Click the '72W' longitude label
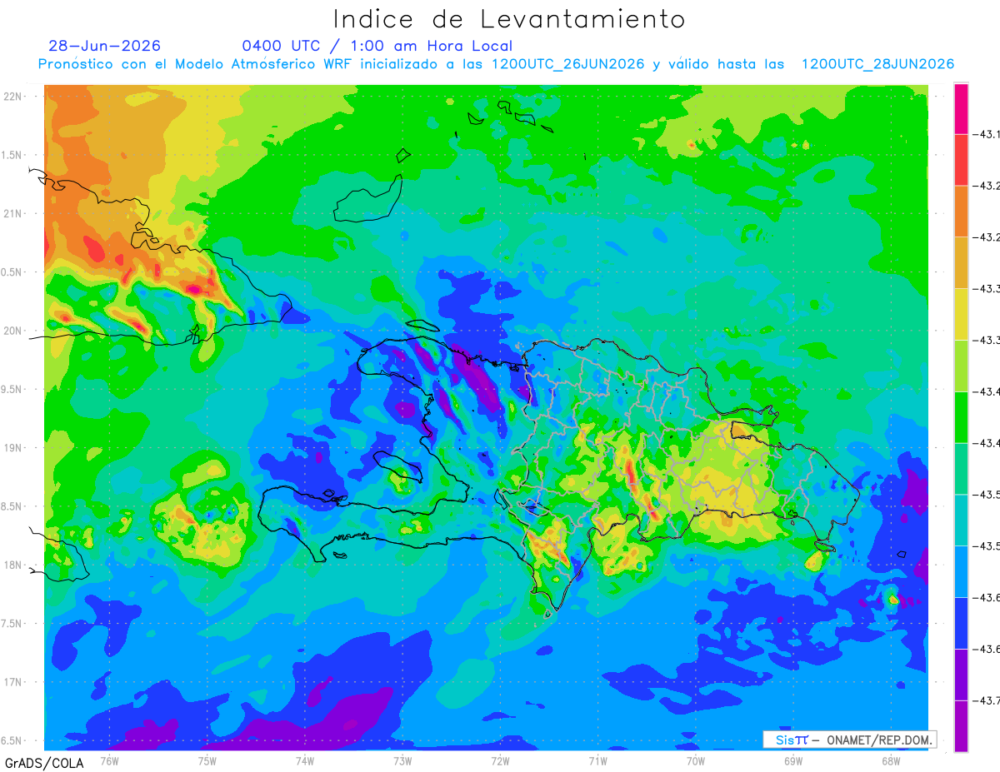Screen dimensions: 1000x772 (x=500, y=760)
